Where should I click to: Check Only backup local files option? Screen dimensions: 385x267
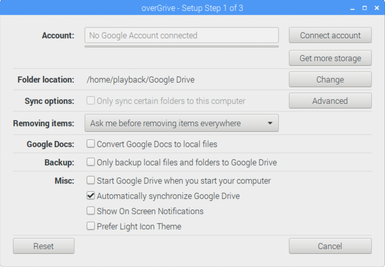[x=91, y=162]
